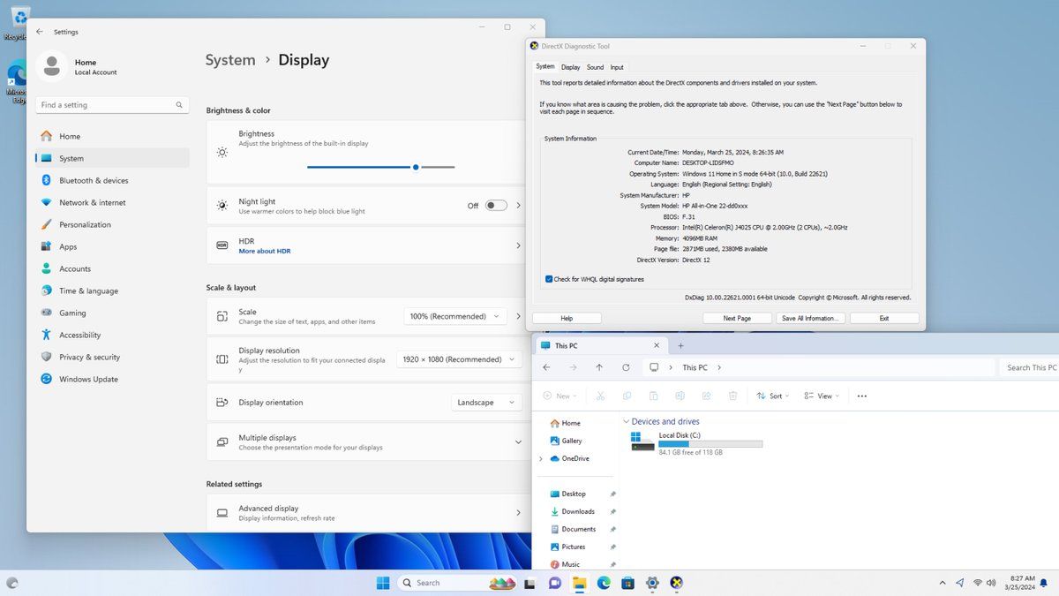Image resolution: width=1059 pixels, height=596 pixels.
Task: Expand the Multiple displays section
Action: tap(518, 441)
